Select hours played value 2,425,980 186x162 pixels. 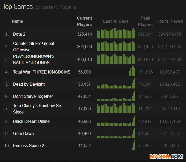(169, 145)
